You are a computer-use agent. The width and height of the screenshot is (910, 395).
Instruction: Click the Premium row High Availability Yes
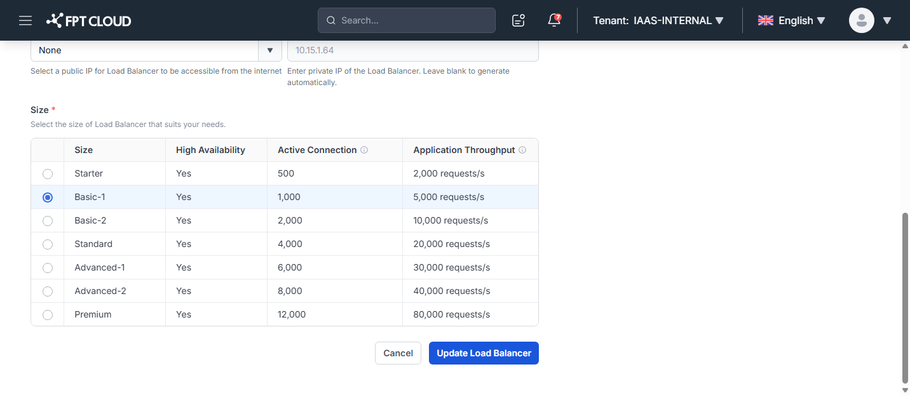pyautogui.click(x=184, y=314)
